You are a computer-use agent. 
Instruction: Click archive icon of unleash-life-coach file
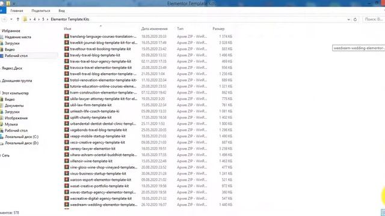point(67,111)
